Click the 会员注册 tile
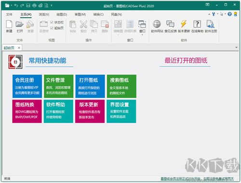The width and height of the screenshot is (241, 183). point(27,86)
